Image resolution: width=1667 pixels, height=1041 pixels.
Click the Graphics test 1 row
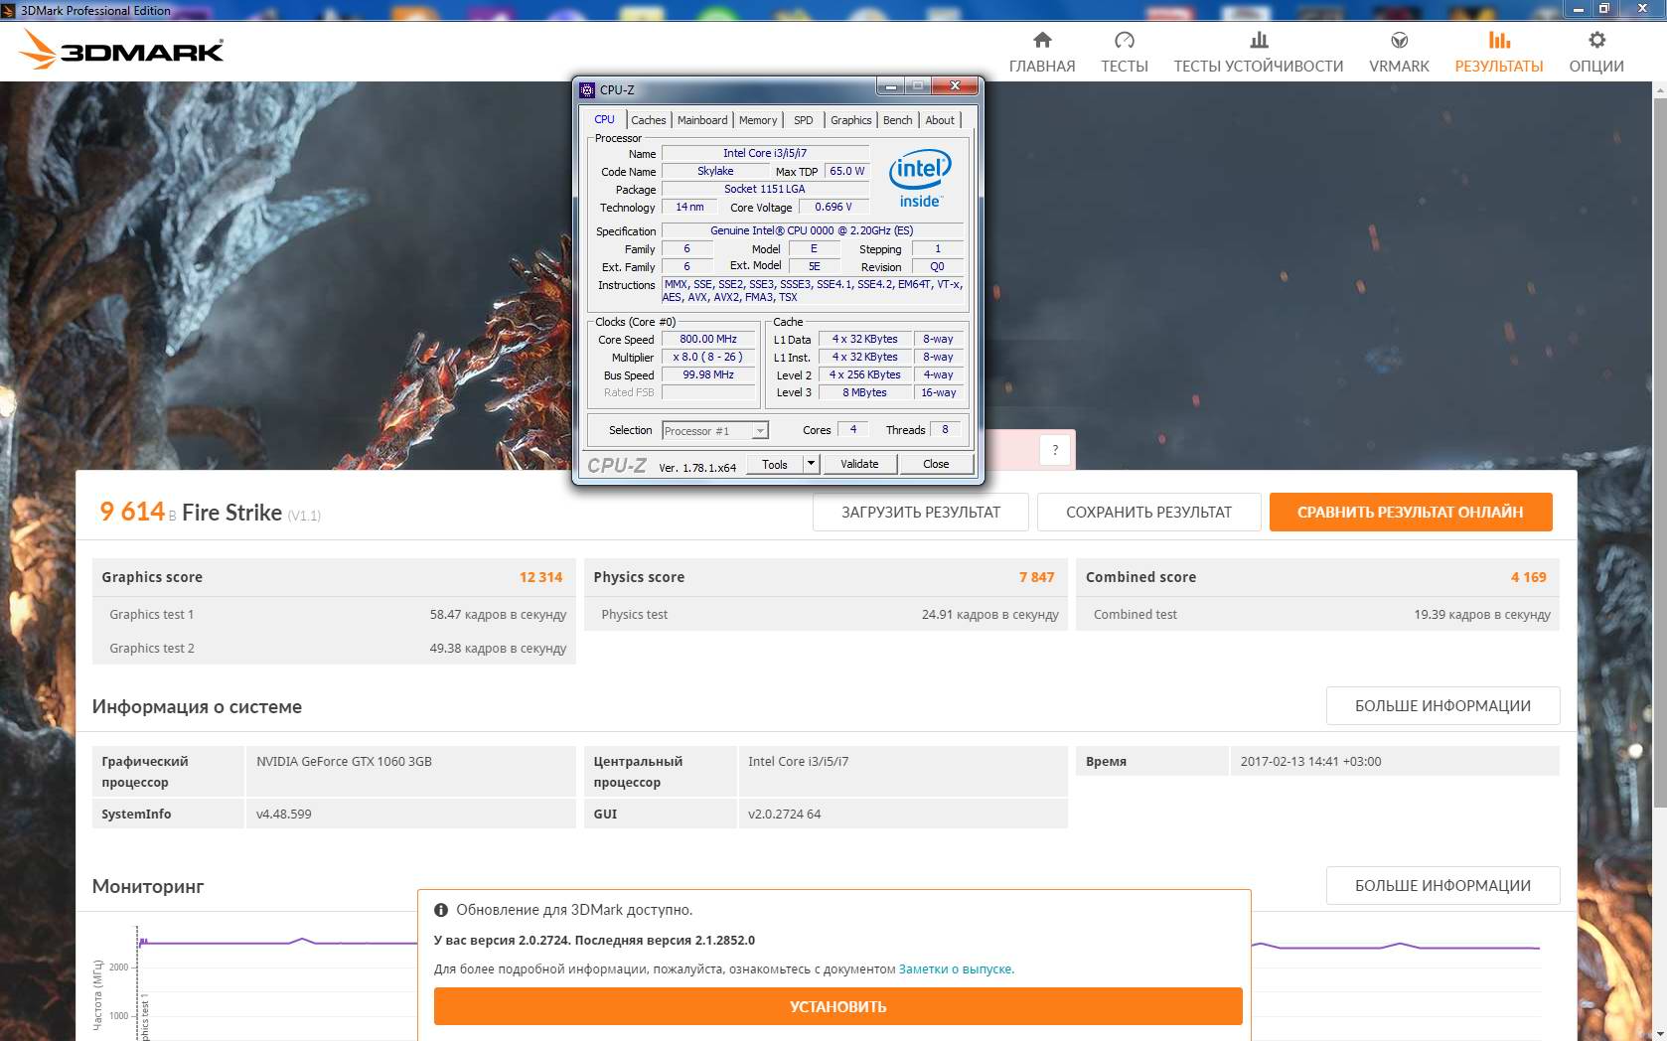coord(334,615)
